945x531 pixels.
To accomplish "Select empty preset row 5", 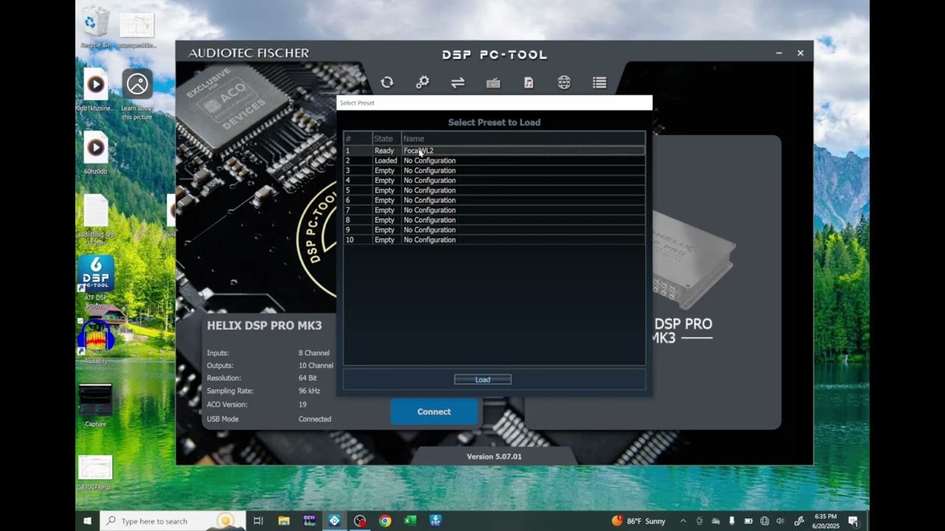I will click(494, 190).
